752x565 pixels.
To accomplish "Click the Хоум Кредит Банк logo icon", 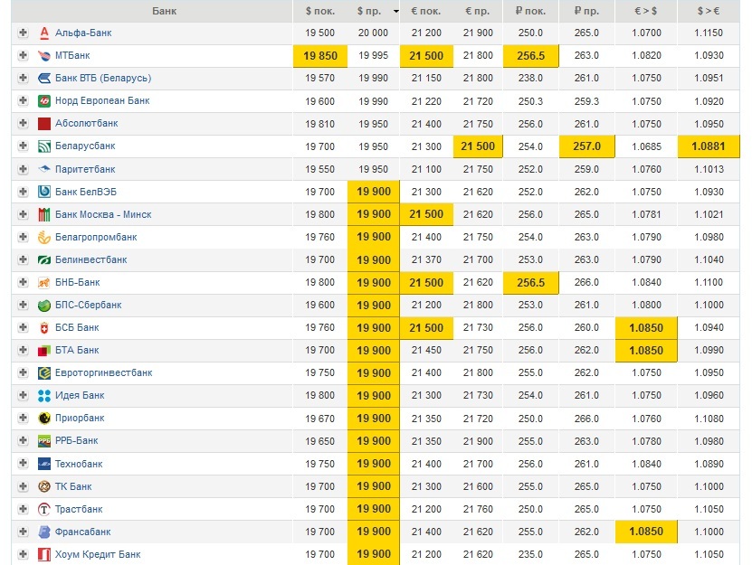I will [x=44, y=554].
